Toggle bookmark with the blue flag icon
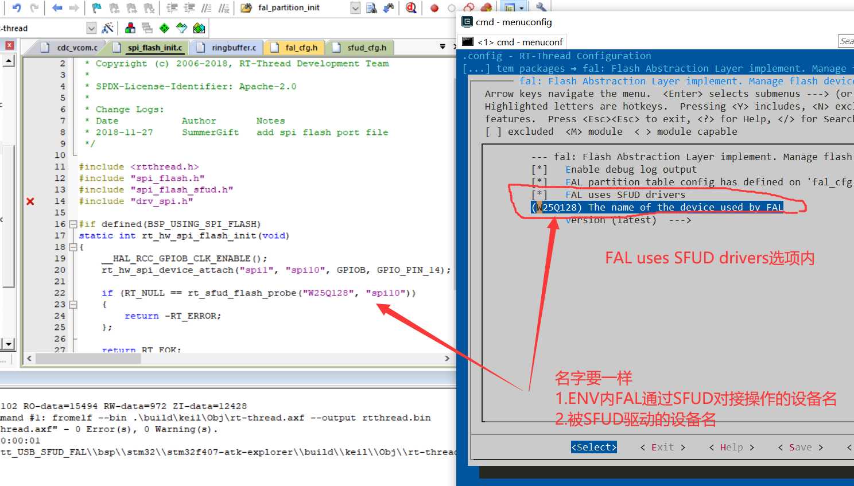 click(x=96, y=7)
